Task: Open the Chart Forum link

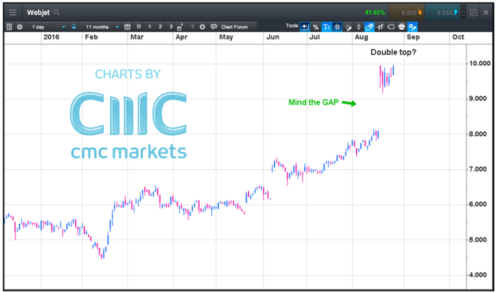Action: [234, 27]
